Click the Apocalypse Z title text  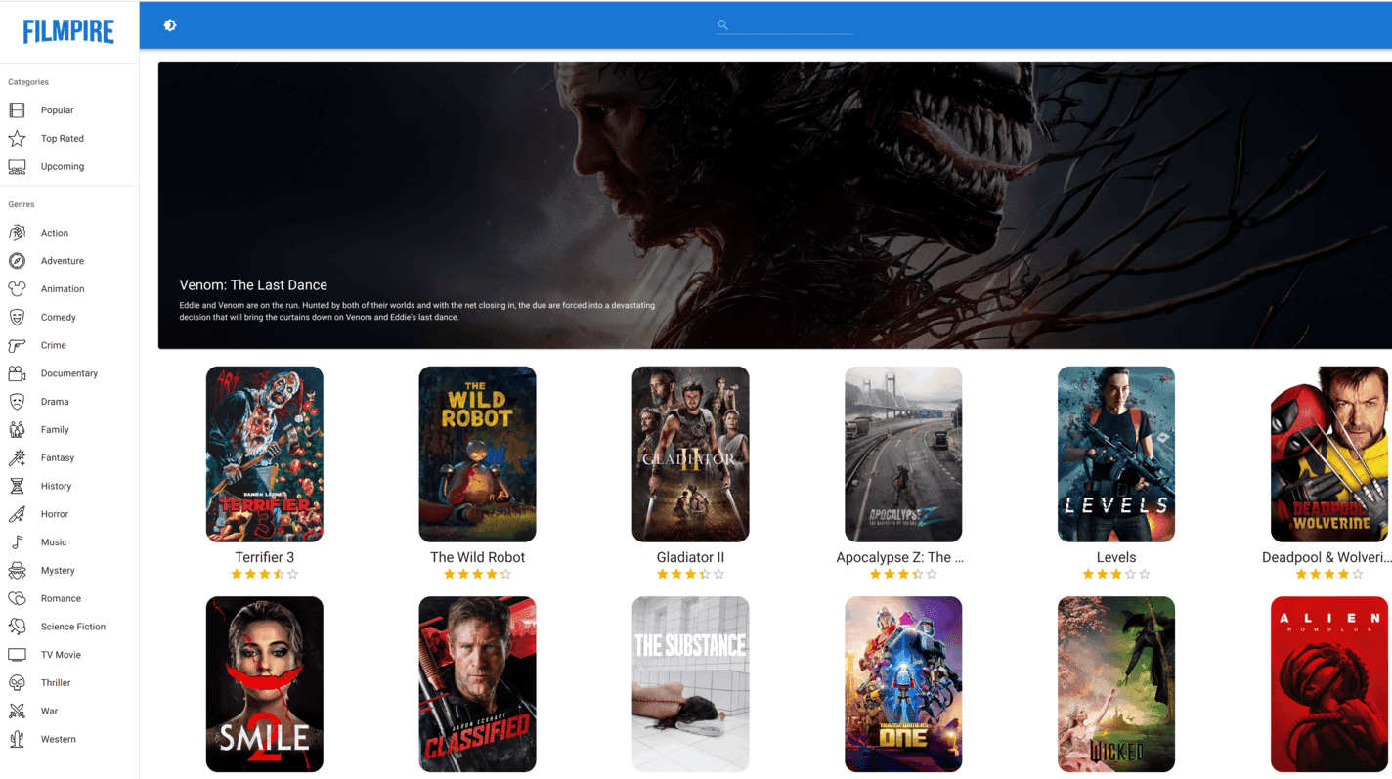pyautogui.click(x=900, y=557)
